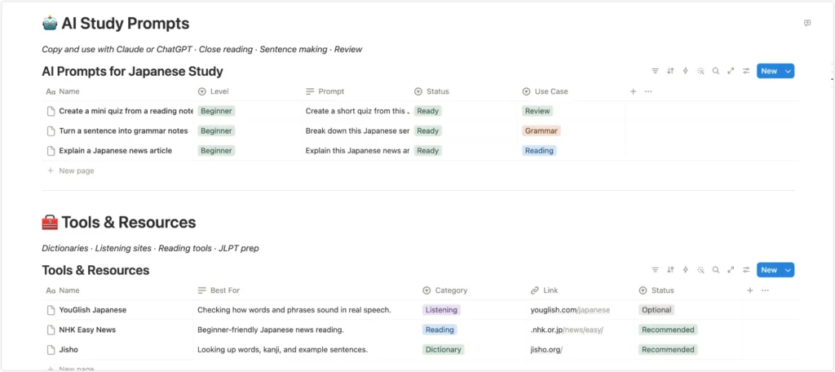Viewport: 835px width, 372px height.
Task: Open New dropdown arrow in Tools & Resources database
Action: [789, 270]
